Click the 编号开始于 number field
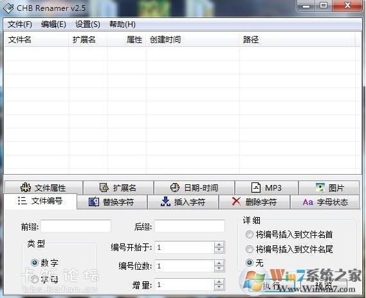The image size is (366, 298). point(185,247)
